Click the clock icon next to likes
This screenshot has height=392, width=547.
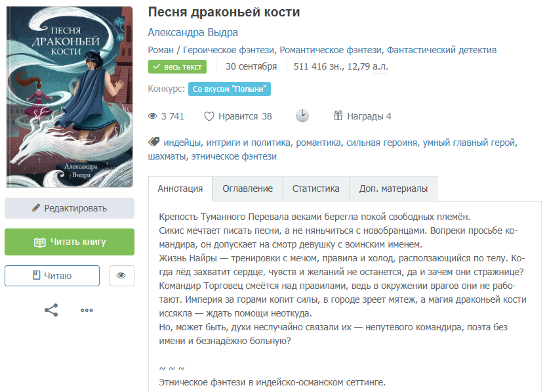(x=302, y=116)
